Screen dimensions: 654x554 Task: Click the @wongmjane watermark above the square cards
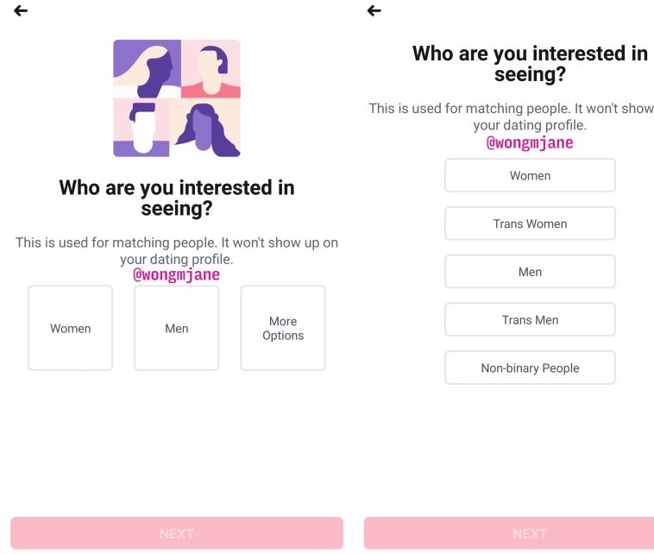[x=176, y=275]
